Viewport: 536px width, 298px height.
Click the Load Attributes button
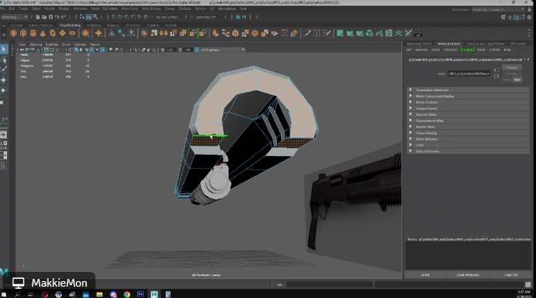[468, 274]
